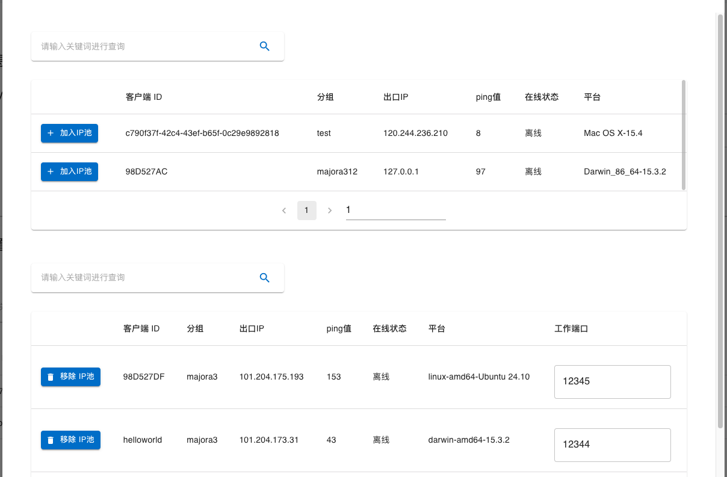Select page 1 in the pagination
727x477 pixels.
click(x=306, y=211)
